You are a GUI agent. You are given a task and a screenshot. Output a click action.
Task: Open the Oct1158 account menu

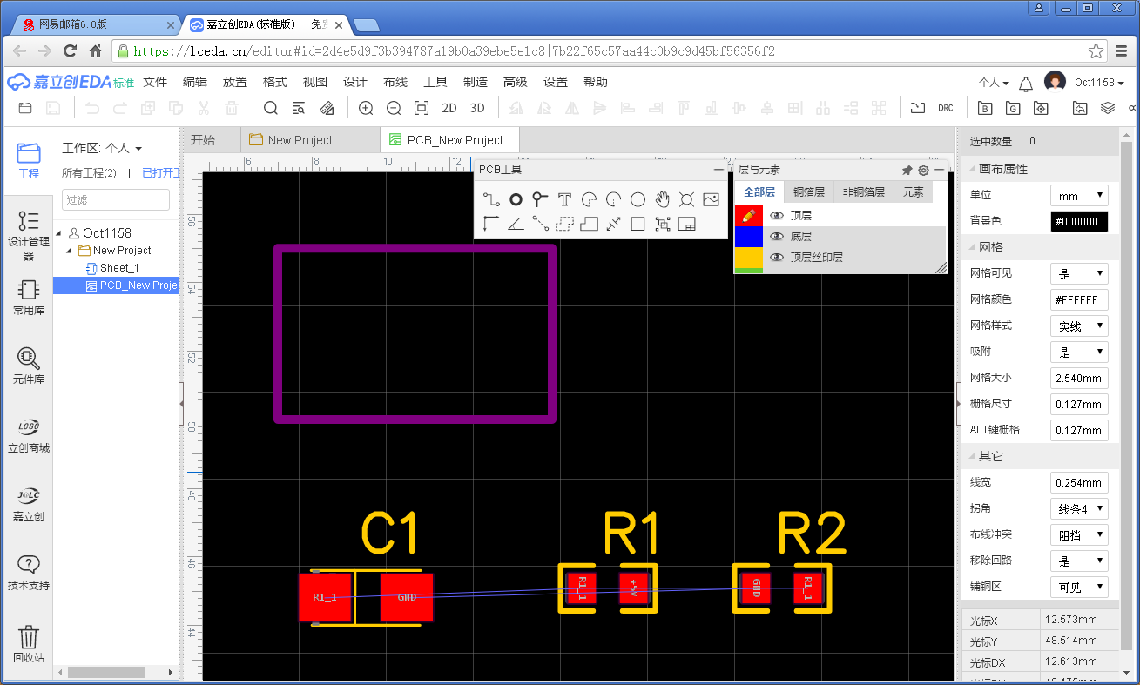point(1099,83)
